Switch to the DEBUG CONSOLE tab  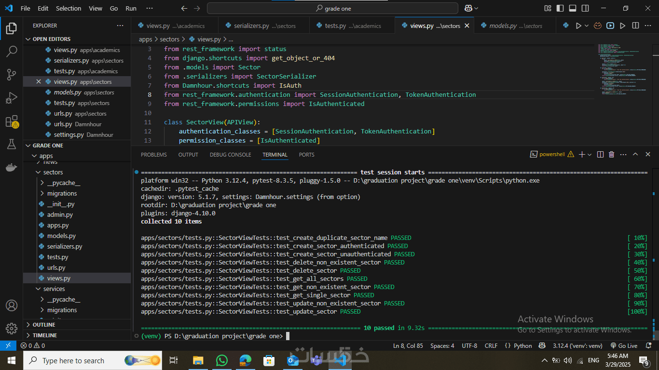pyautogui.click(x=230, y=155)
